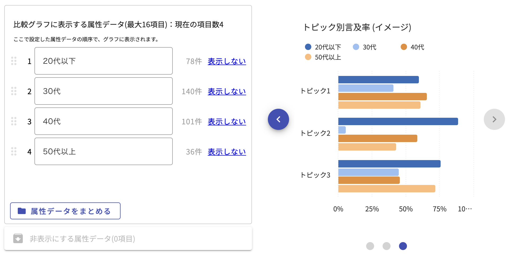Click the archive icon beside 非表示にする属性データ
The image size is (514, 254).
(18, 238)
